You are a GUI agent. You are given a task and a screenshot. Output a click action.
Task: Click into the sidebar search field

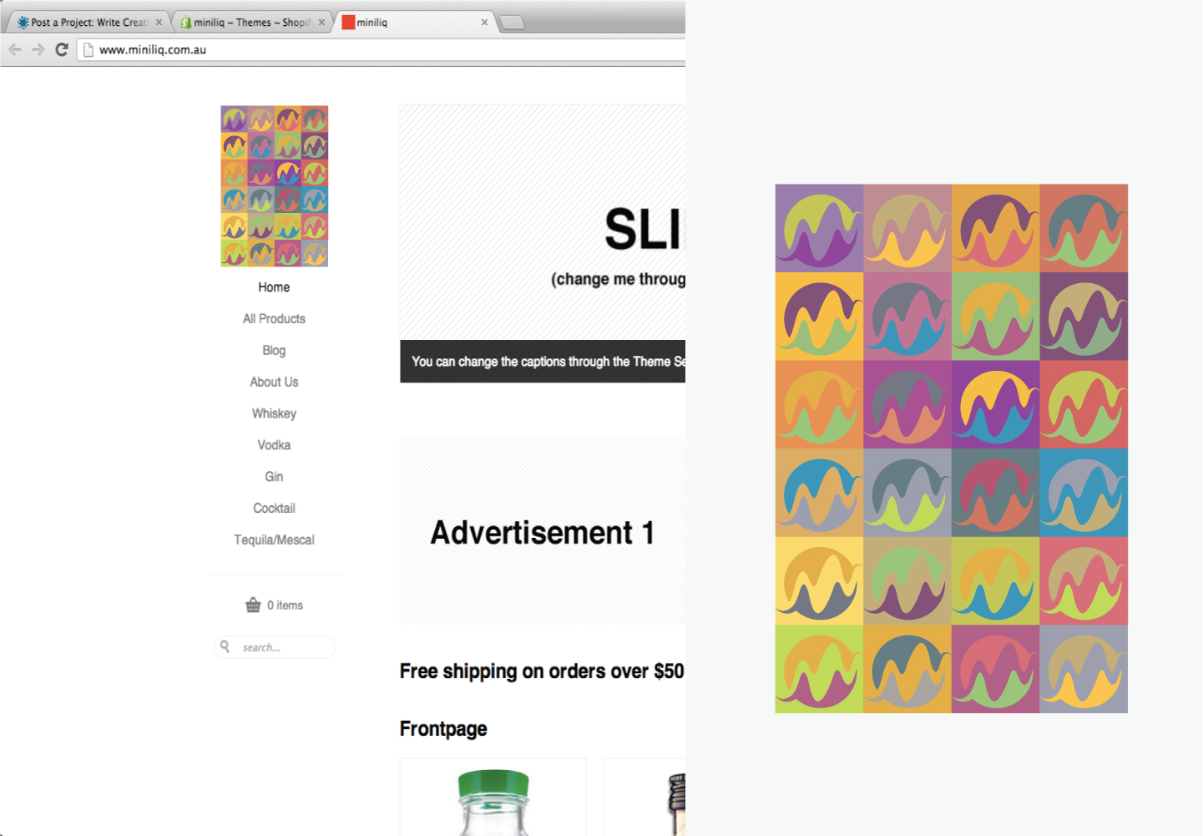(x=275, y=647)
